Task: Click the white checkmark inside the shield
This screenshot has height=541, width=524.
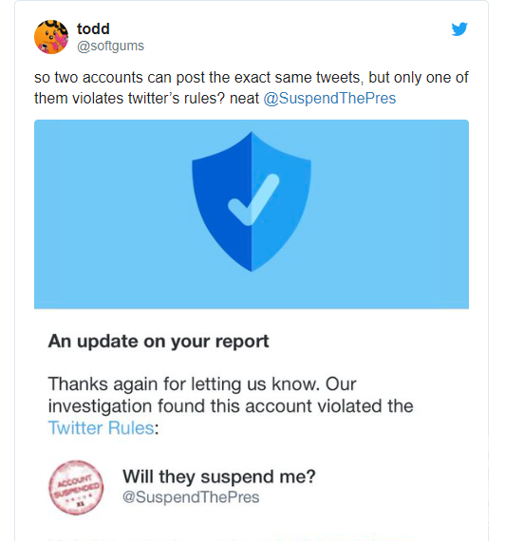Action: (253, 199)
